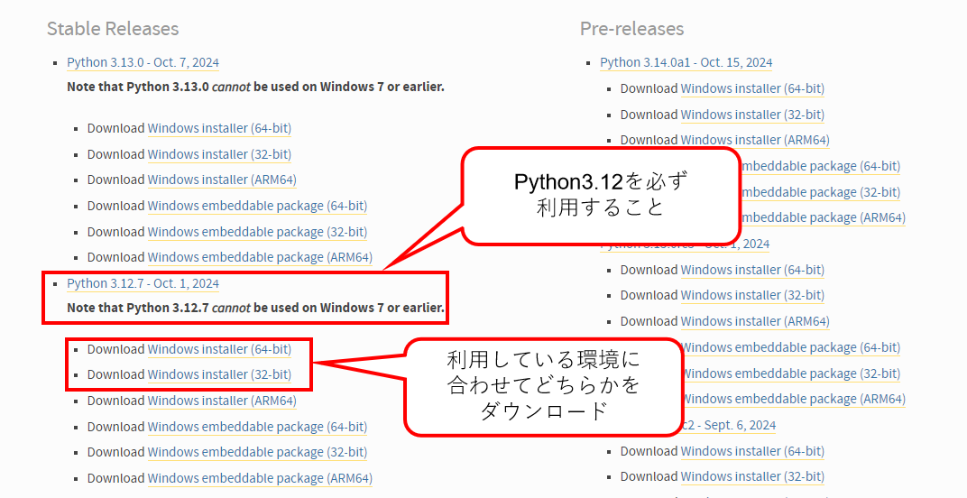Download 64-bit Windows installer of Oct. 1, 2024 pre-release
The height and width of the screenshot is (498, 967).
752,271
